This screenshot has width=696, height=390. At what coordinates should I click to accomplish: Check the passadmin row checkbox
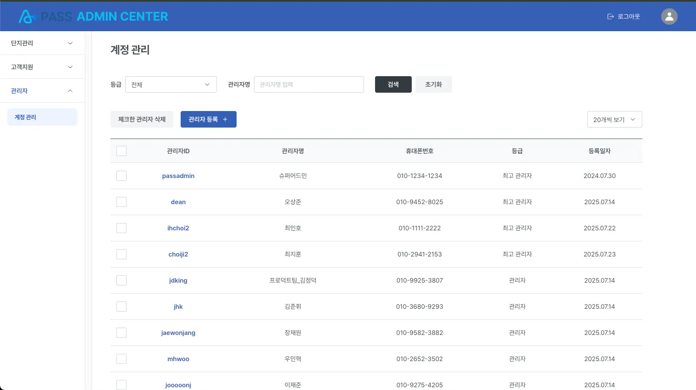(122, 176)
